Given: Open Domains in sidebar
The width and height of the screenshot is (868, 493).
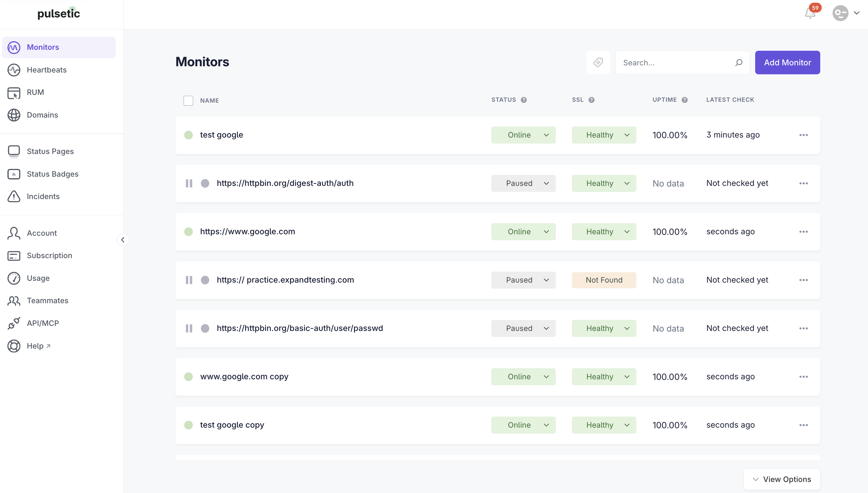Looking at the screenshot, I should click(59, 115).
